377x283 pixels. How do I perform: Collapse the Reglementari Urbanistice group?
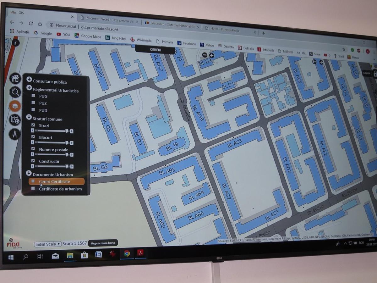tap(29, 88)
